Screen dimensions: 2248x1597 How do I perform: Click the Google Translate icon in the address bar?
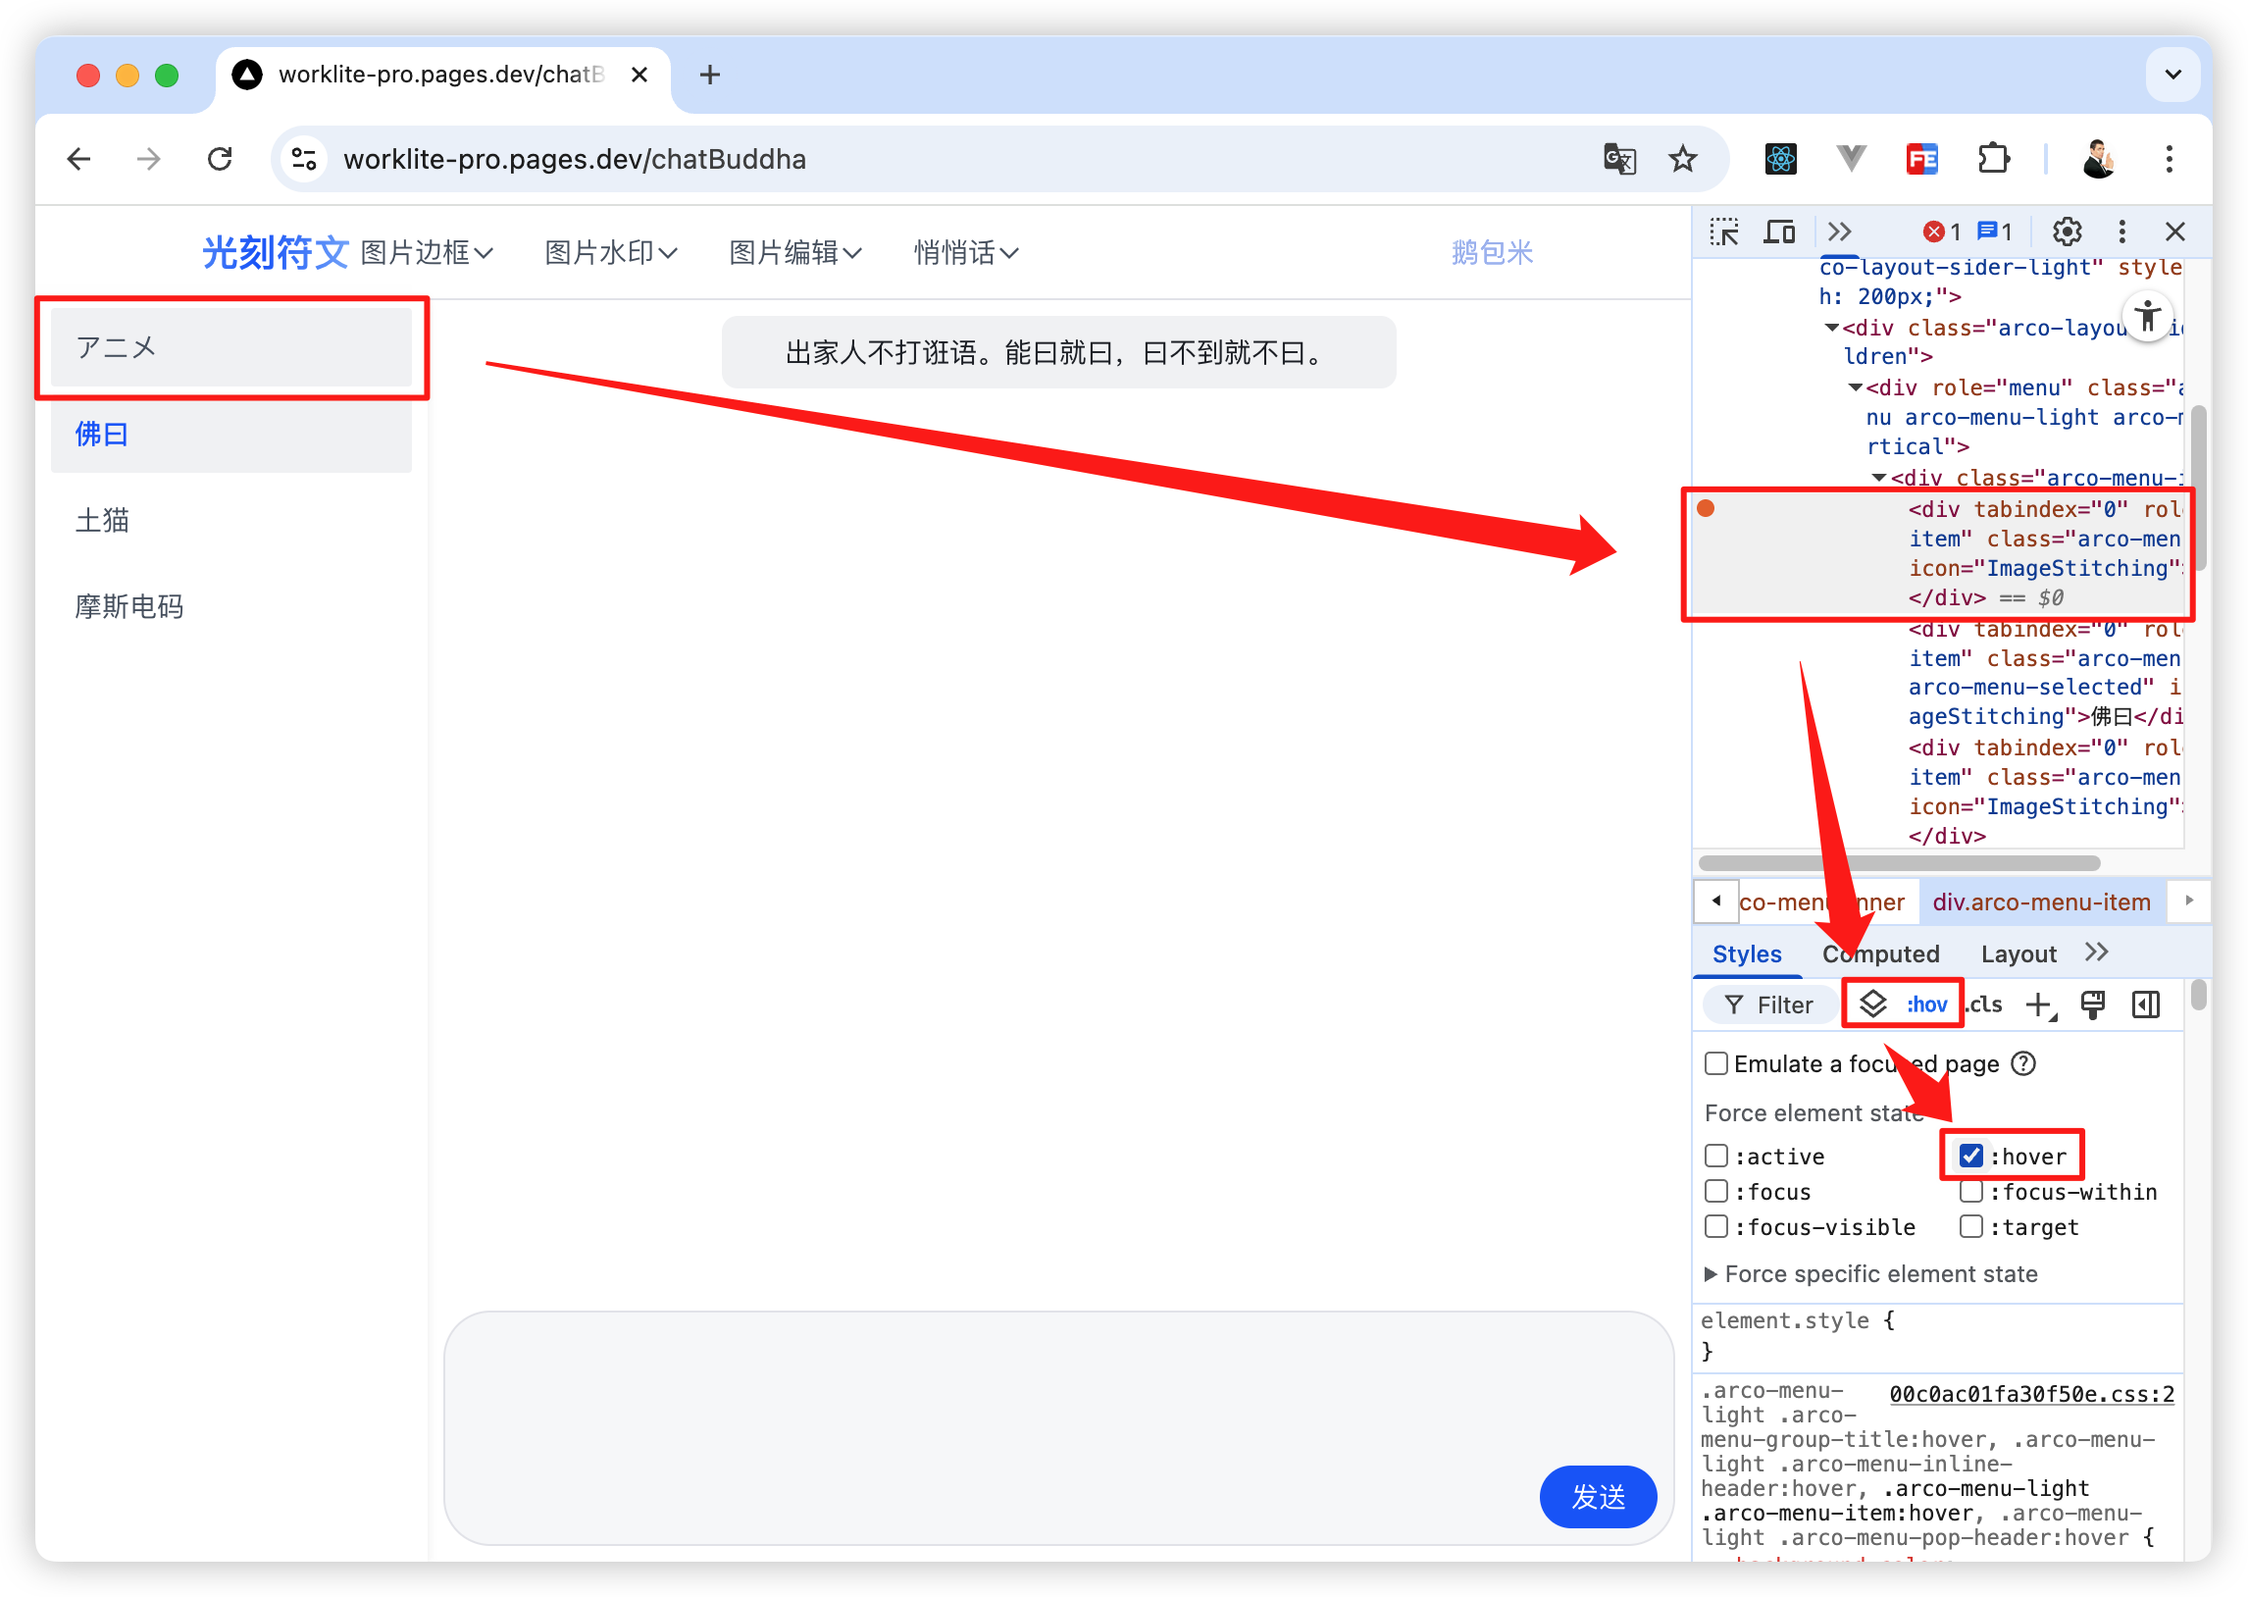pyautogui.click(x=1620, y=158)
